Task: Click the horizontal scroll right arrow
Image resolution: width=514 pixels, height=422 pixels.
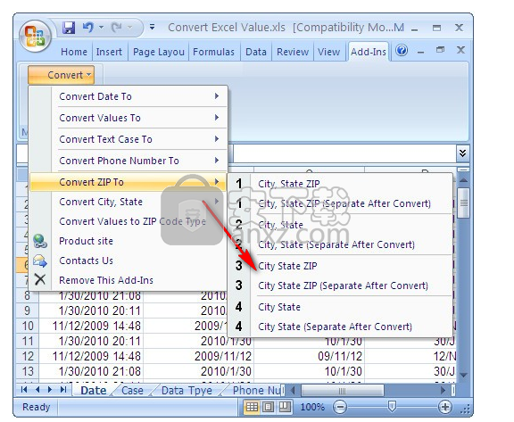Action: [x=443, y=390]
